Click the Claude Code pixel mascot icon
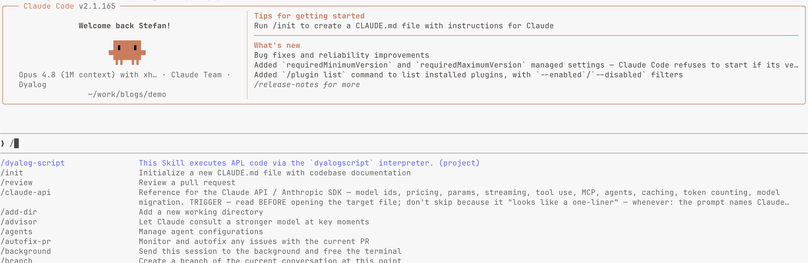Viewport: 808px width, 263px height. (x=127, y=52)
